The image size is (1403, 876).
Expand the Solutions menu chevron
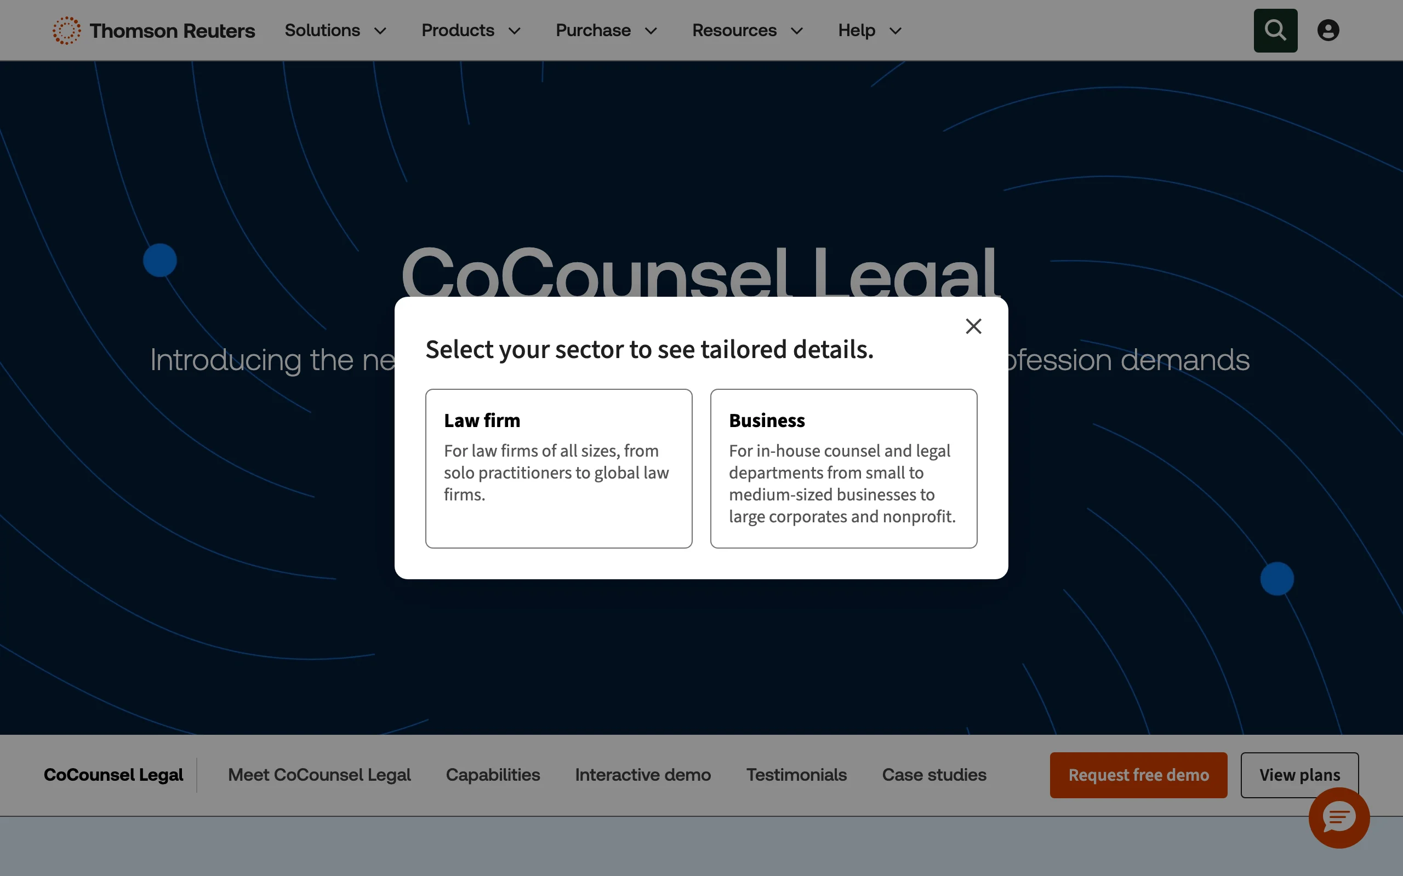(x=380, y=31)
